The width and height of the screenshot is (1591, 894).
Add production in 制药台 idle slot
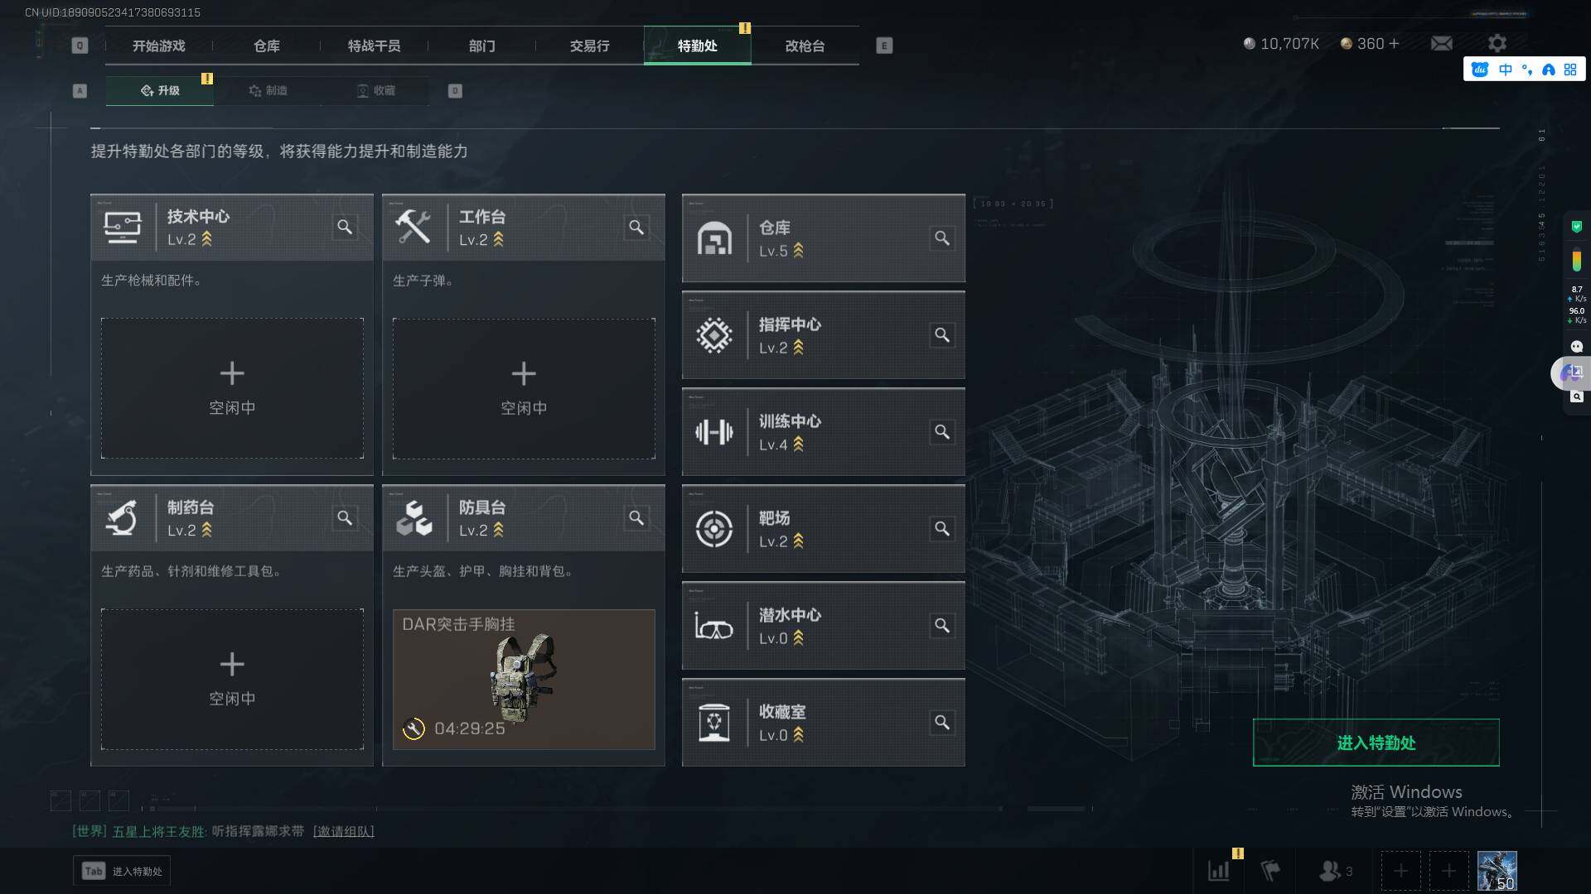pos(232,680)
